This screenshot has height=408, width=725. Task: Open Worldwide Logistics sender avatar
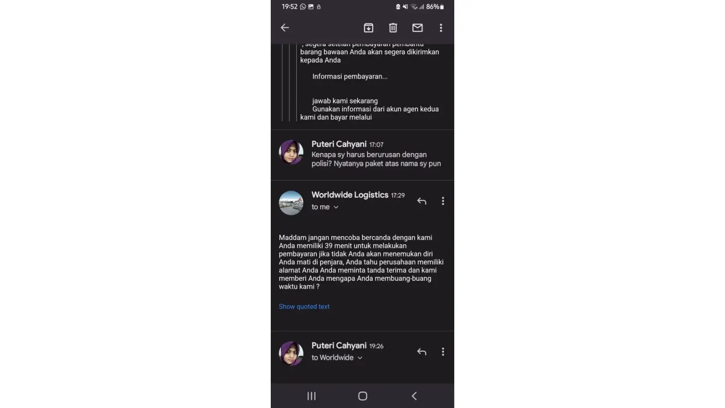[x=291, y=203]
